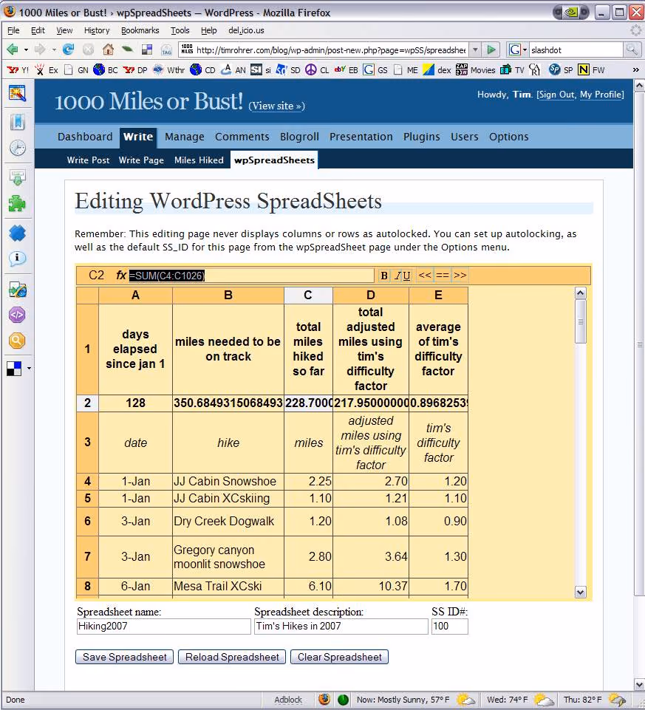Click the Spreadsheet description field
Screen dimensions: 645x710
(x=341, y=627)
